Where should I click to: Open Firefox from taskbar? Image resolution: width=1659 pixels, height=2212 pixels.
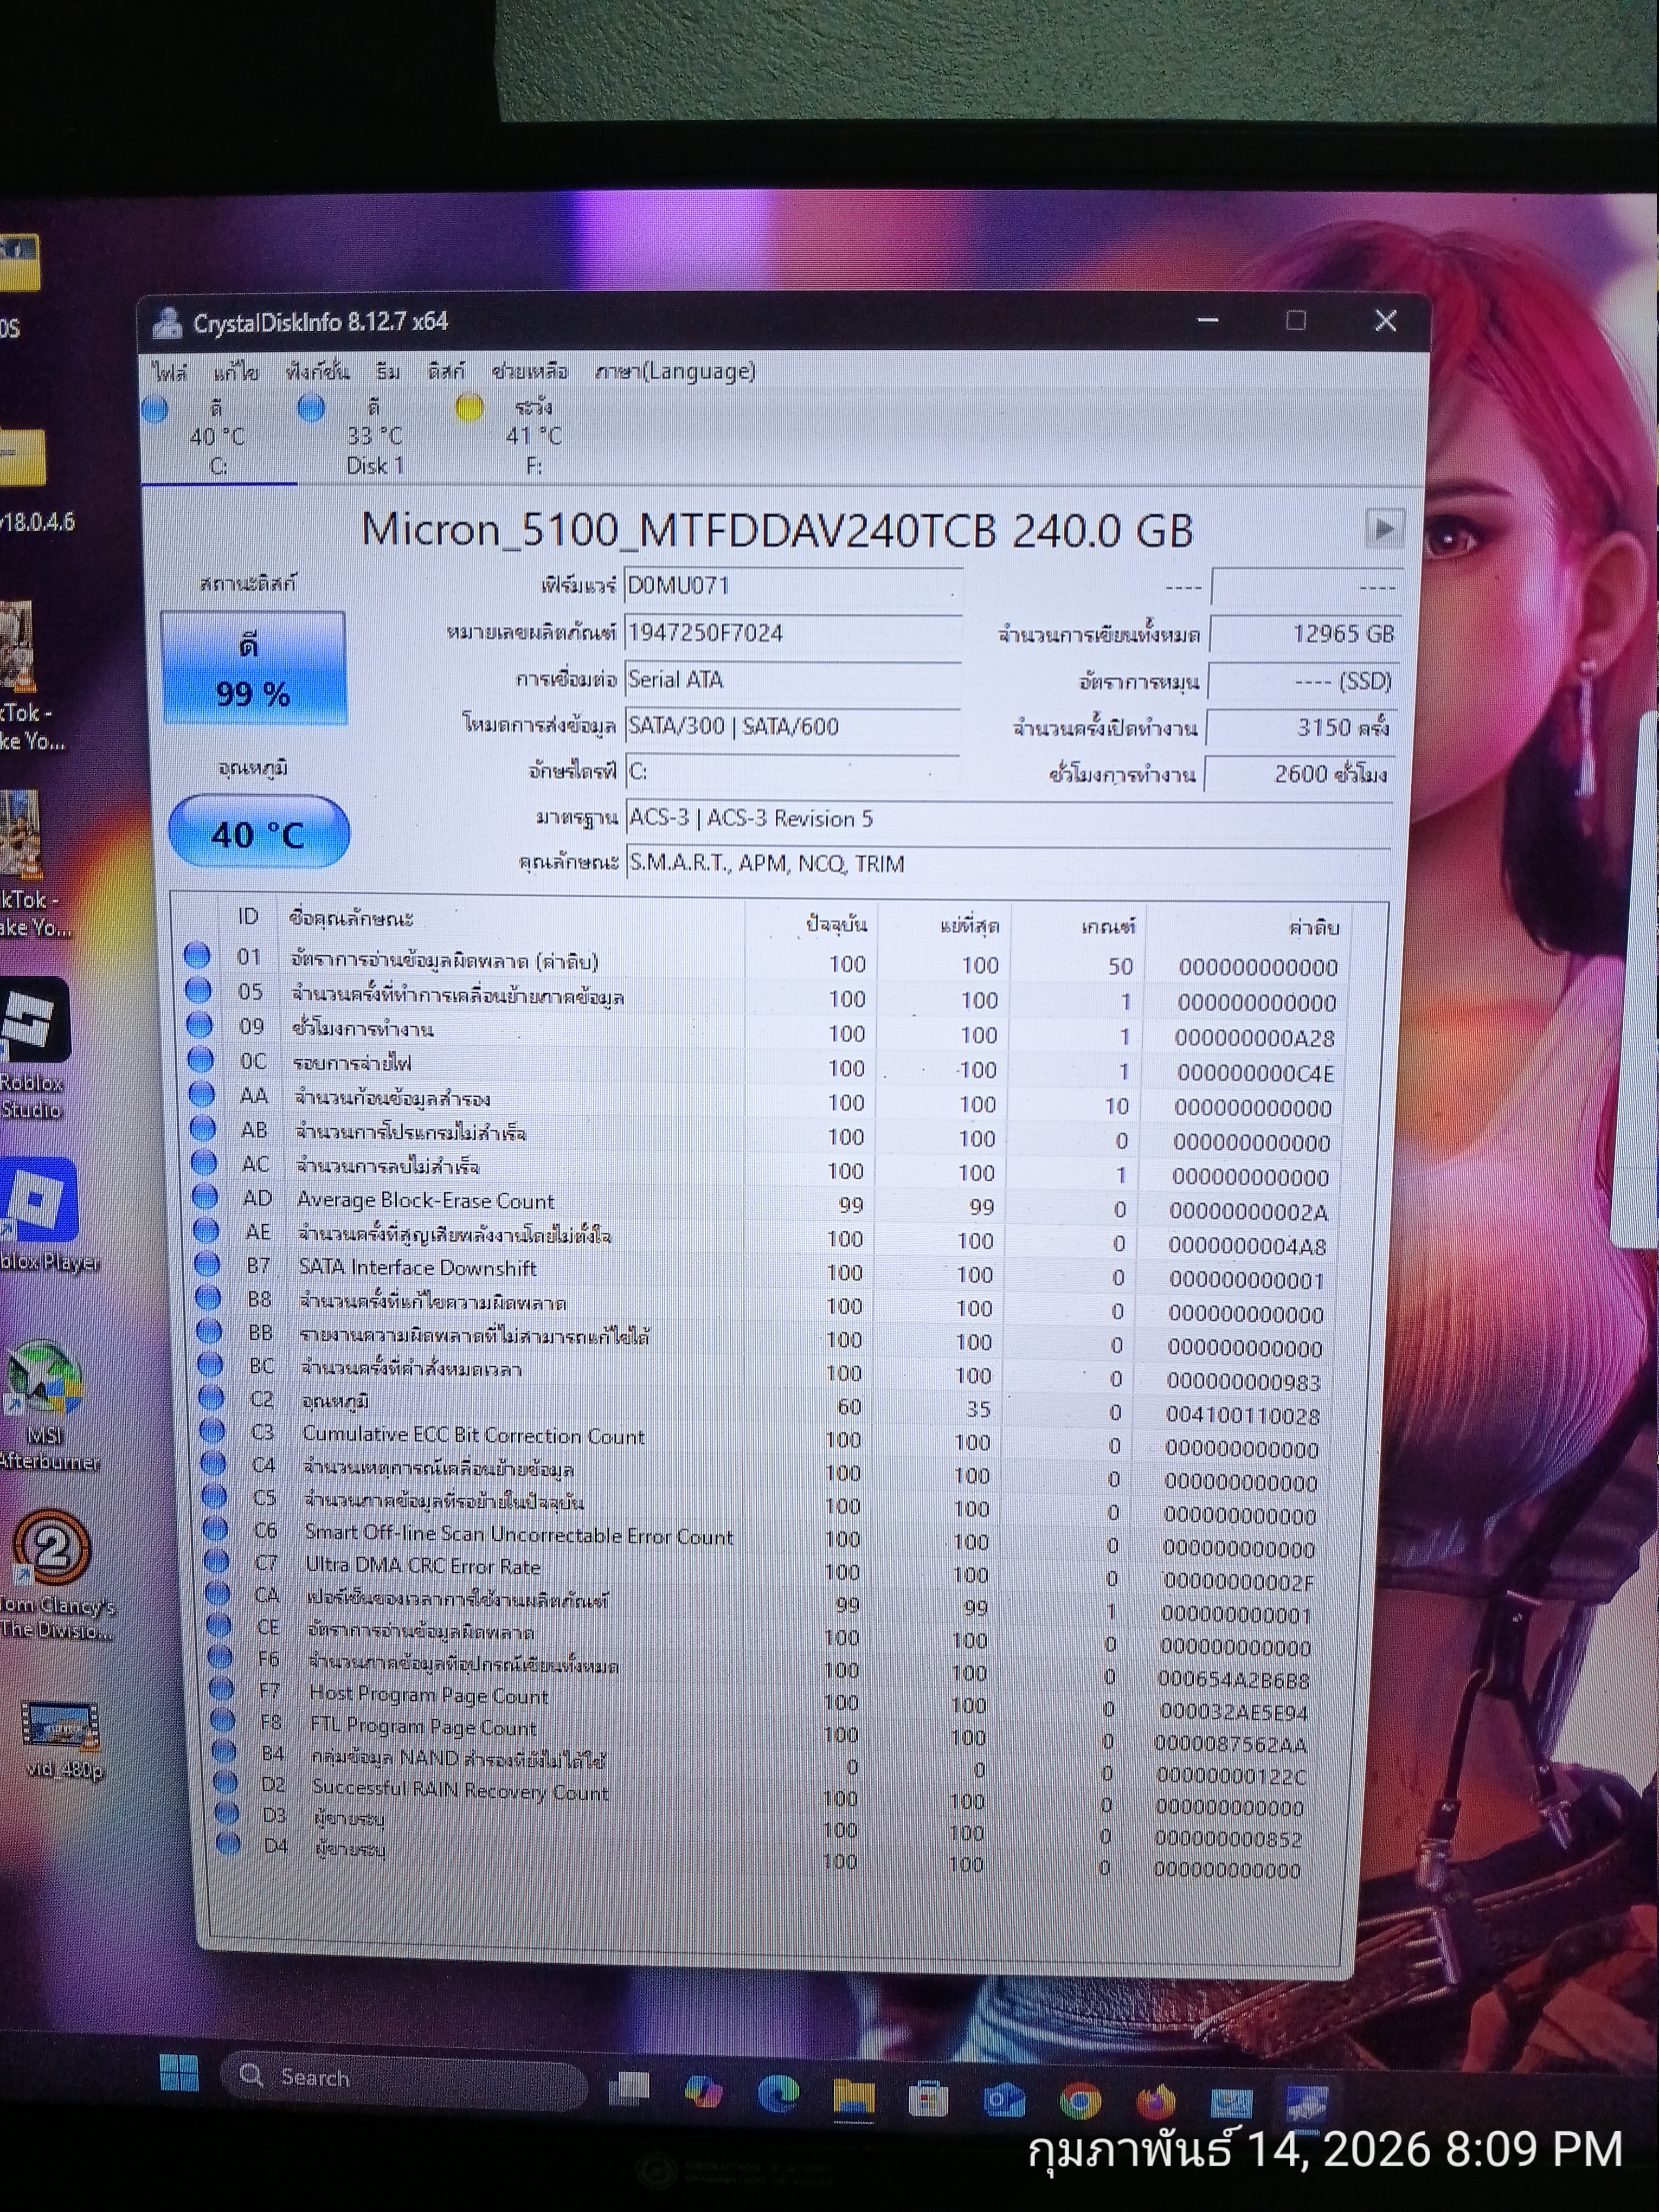(1156, 2102)
